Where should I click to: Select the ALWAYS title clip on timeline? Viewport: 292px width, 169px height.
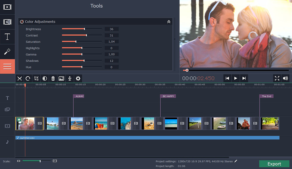coord(79,96)
